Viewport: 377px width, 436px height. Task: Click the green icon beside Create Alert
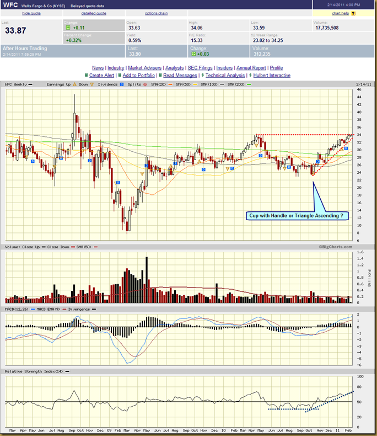point(87,75)
